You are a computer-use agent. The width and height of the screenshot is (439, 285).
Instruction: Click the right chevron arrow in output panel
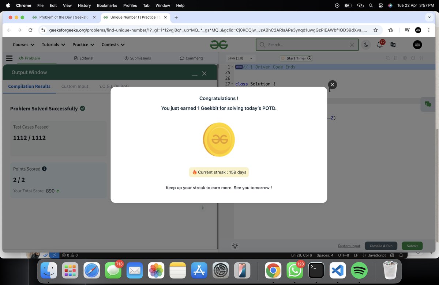tap(203, 208)
